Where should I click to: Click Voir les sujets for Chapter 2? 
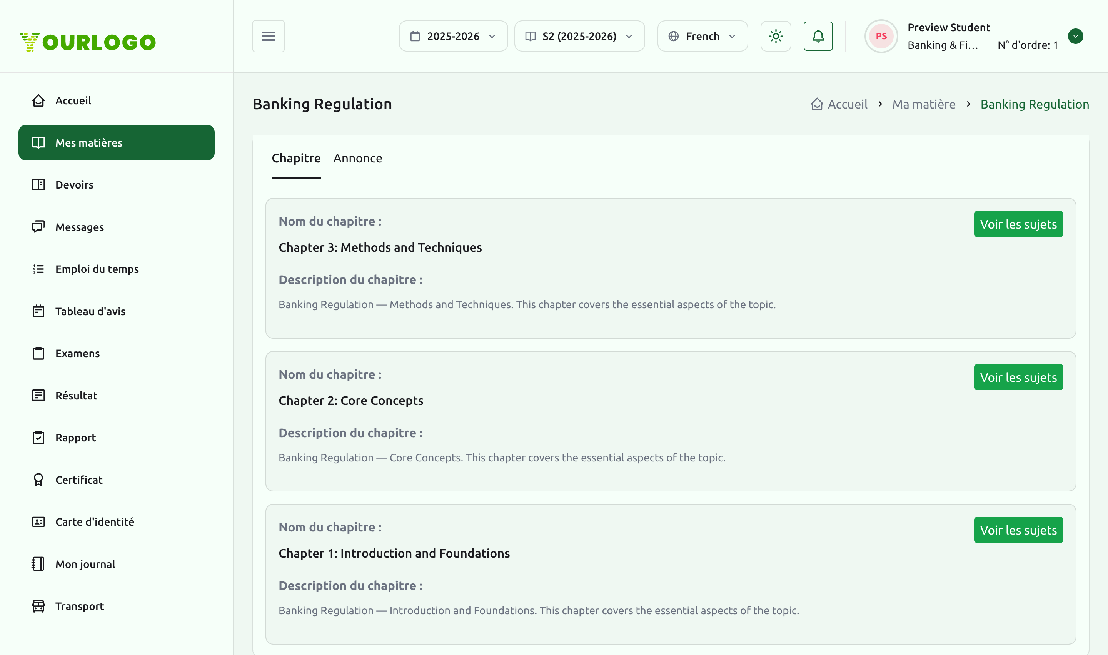(1018, 378)
